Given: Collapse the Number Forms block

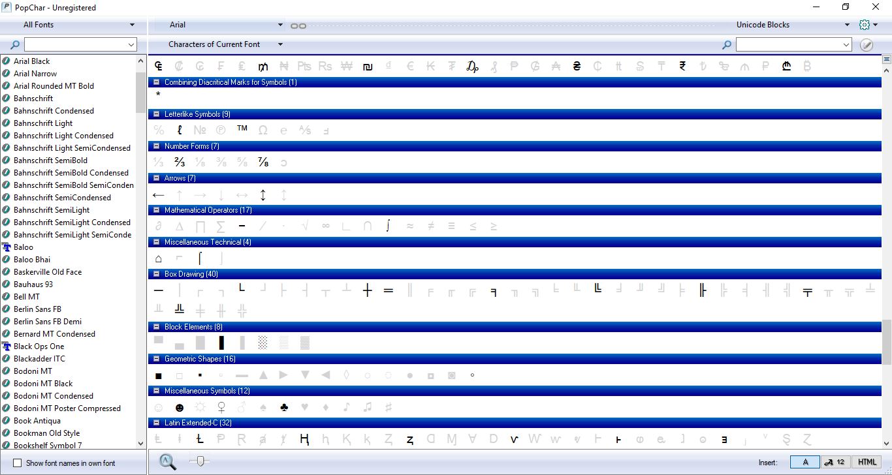Looking at the screenshot, I should (156, 146).
